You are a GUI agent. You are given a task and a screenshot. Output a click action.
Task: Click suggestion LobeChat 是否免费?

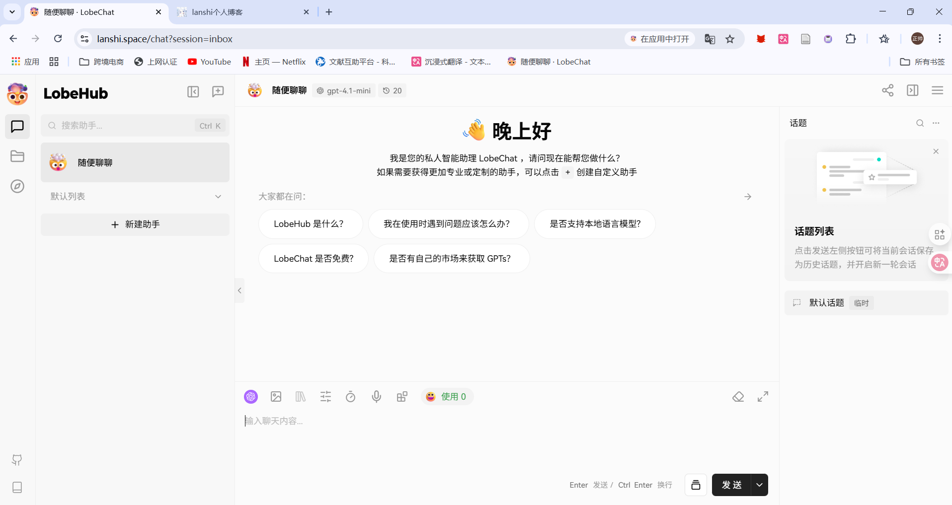(314, 259)
